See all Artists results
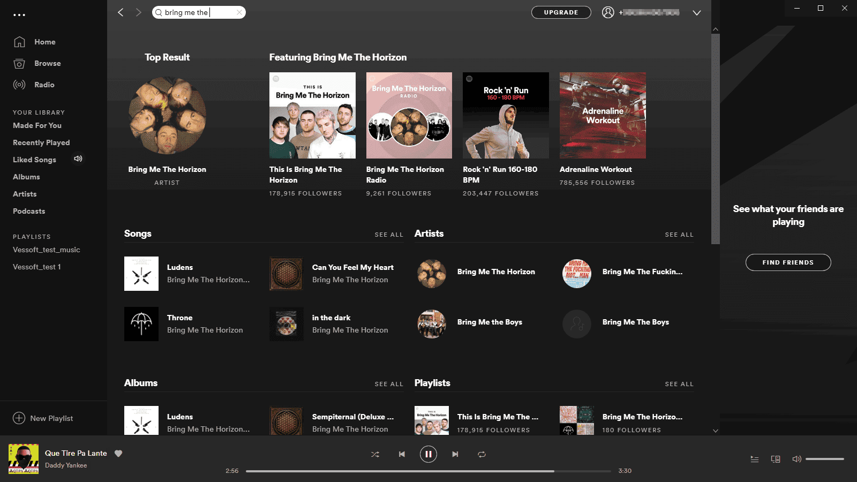This screenshot has width=857, height=482. pos(679,235)
